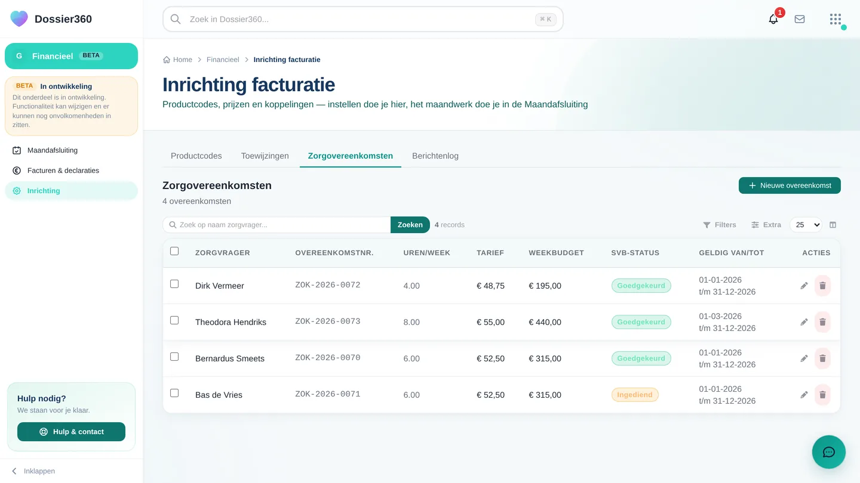860x483 pixels.
Task: Delete Theodora Hendriks' agreement via trash icon
Action: click(x=822, y=322)
